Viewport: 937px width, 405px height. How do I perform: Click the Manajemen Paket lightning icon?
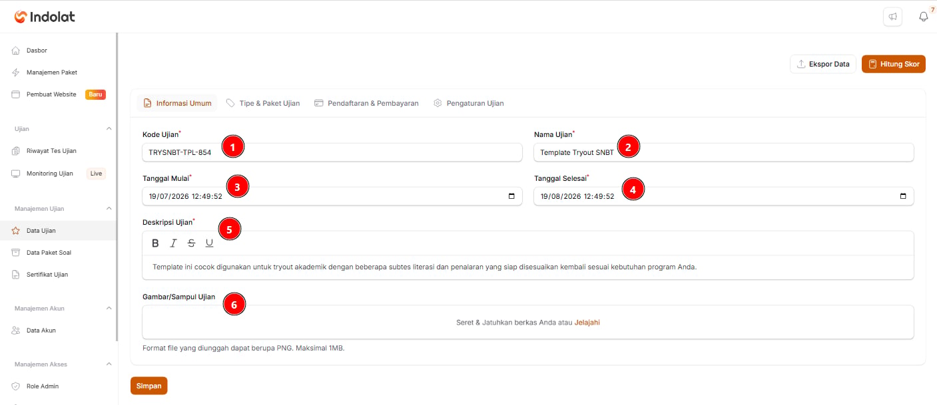point(16,72)
